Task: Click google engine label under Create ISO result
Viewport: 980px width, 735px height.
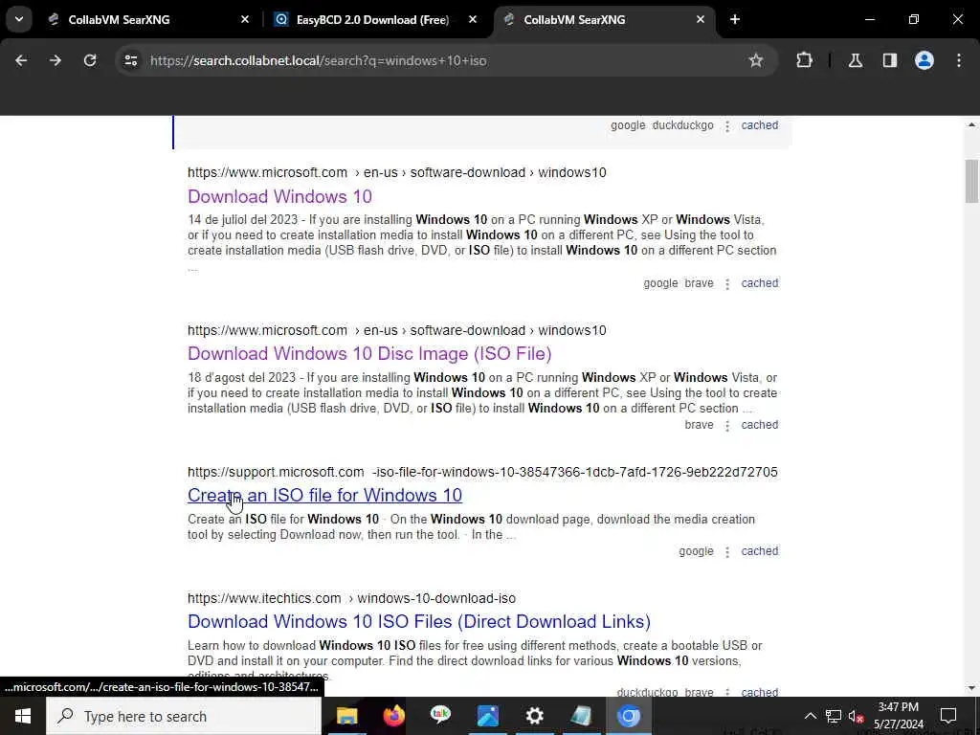Action: (697, 551)
